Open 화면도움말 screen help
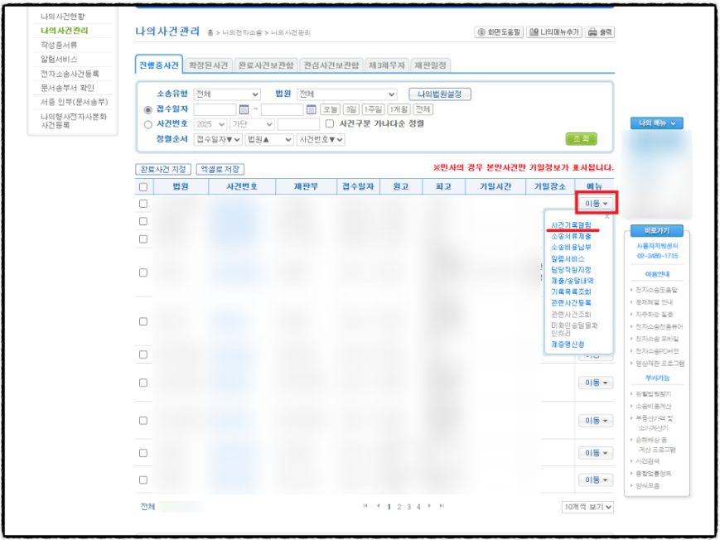The width and height of the screenshot is (720, 540). tap(499, 32)
